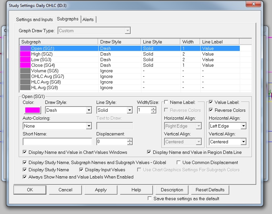
Task: Disable the Value Label checkbox
Action: click(x=211, y=102)
